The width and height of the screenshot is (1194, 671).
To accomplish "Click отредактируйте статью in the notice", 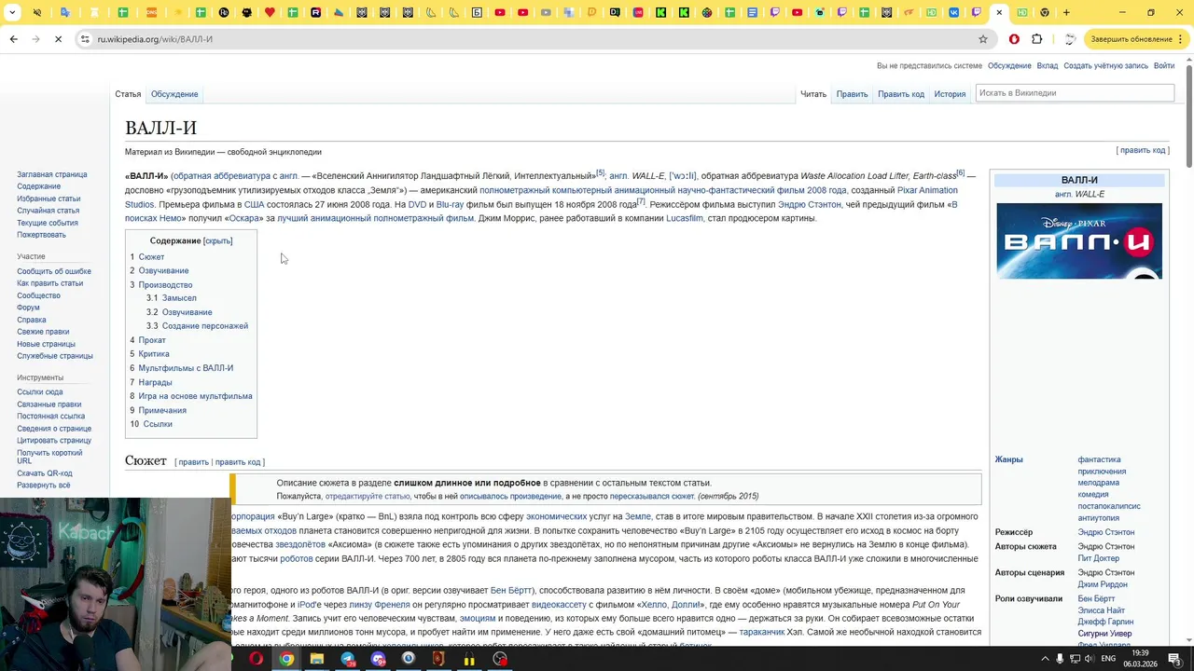I will [x=368, y=497].
